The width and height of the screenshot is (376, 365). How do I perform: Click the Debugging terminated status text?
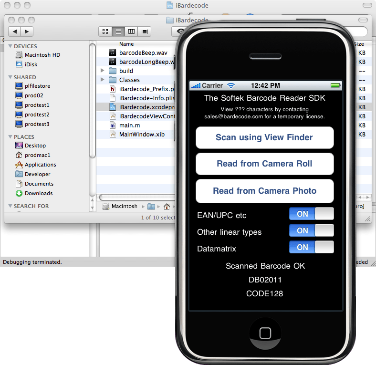(32, 262)
